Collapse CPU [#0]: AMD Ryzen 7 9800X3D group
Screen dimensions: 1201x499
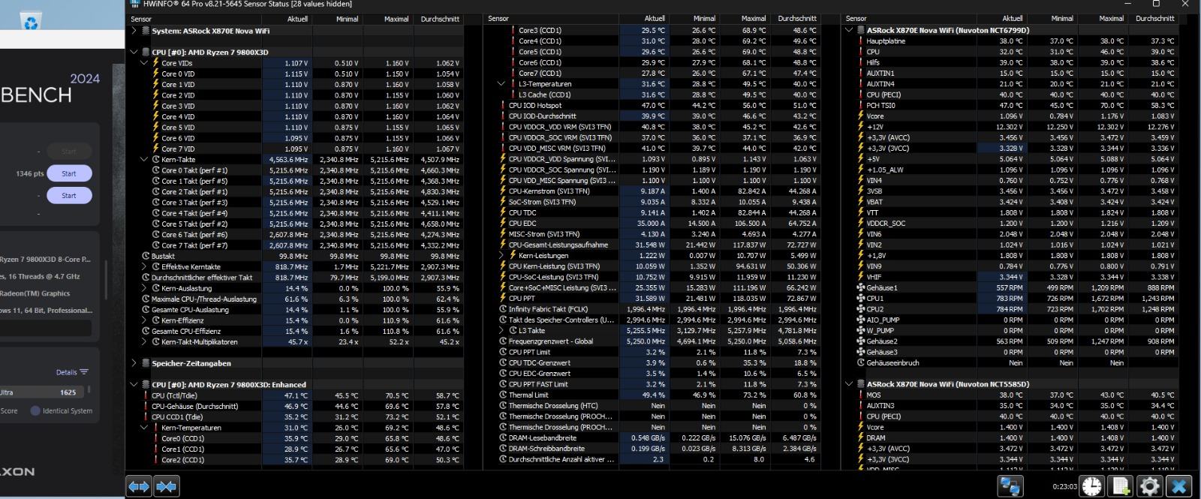click(x=134, y=53)
